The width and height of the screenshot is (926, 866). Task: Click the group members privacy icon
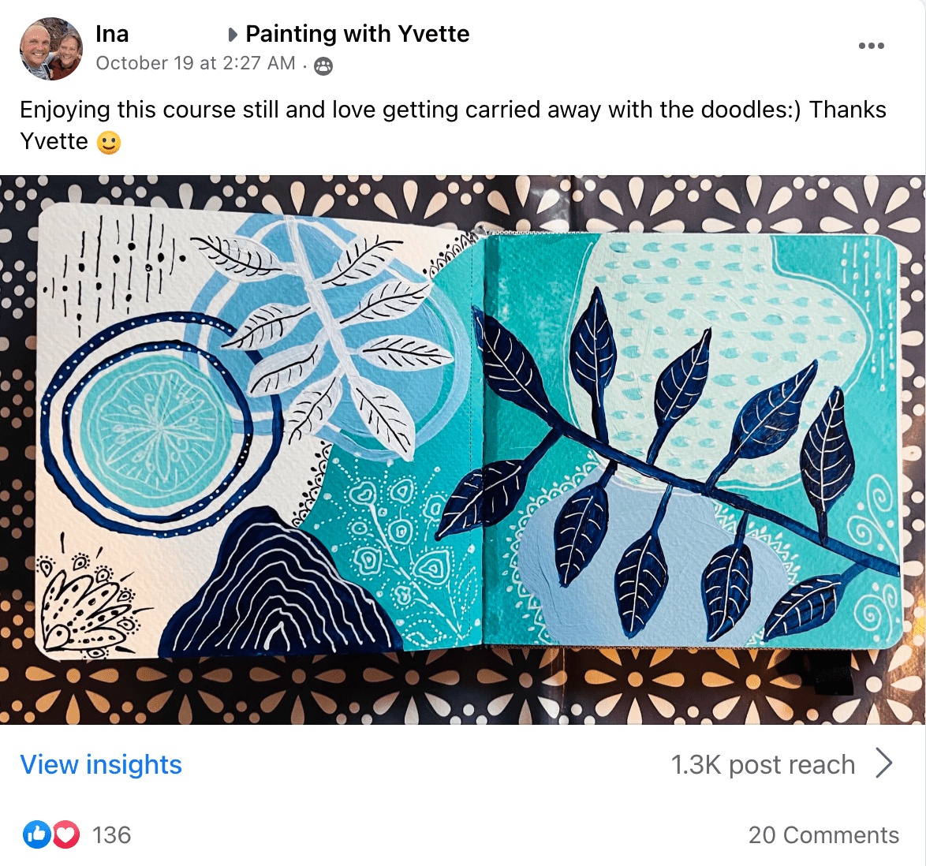point(323,66)
